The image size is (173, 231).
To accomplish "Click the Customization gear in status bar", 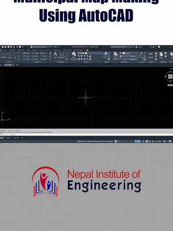I will coord(164,141).
